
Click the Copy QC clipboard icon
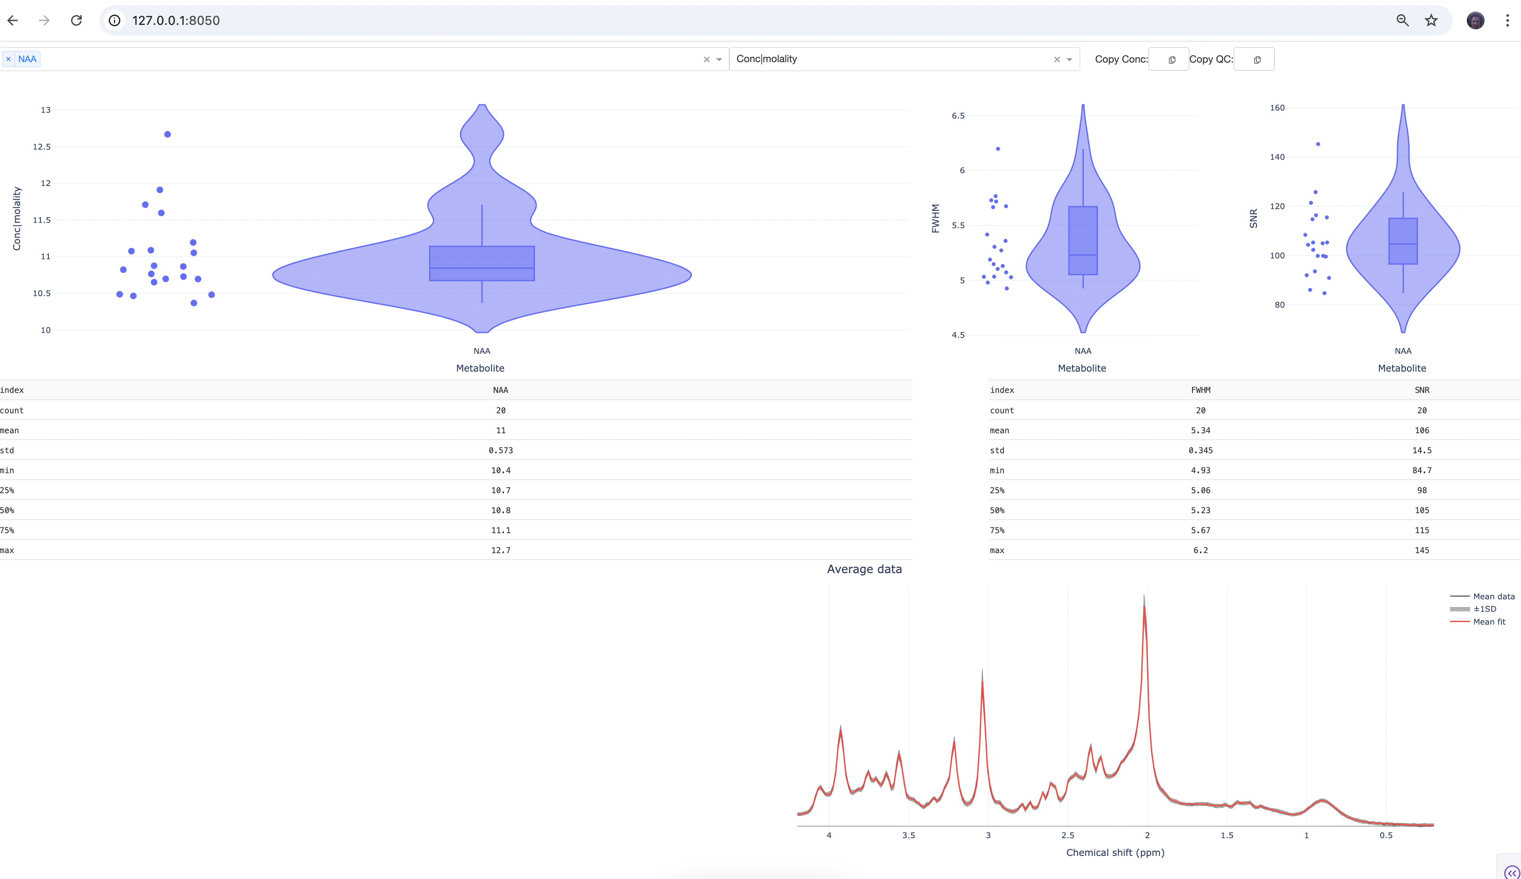pos(1257,60)
